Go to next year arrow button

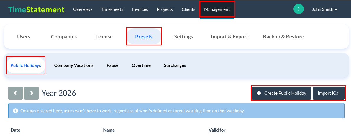(31, 93)
